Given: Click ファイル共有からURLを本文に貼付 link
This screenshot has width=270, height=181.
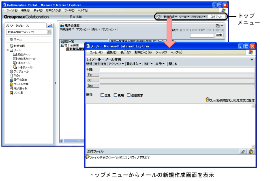Looking at the screenshot, I should click(232, 99).
